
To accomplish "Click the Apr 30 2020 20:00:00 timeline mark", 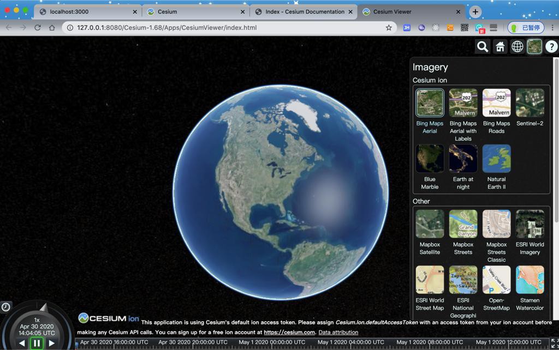I will pyautogui.click(x=193, y=342).
